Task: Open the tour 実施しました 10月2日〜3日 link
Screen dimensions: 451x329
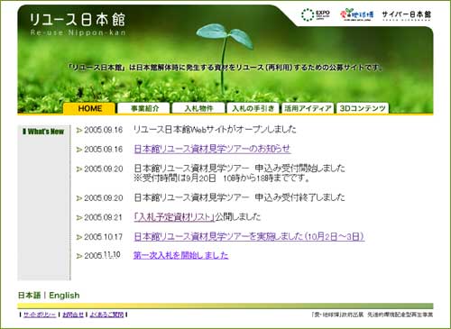Action: (x=249, y=236)
